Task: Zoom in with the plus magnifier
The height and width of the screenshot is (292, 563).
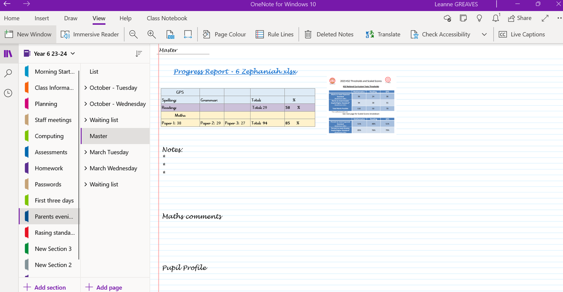Action: coord(151,34)
